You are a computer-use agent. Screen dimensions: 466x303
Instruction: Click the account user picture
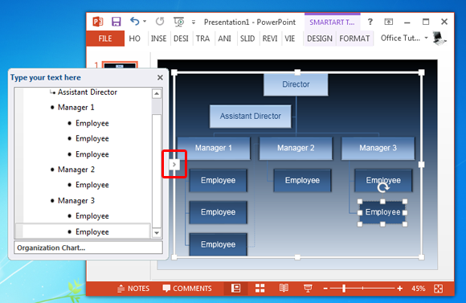[x=439, y=38]
